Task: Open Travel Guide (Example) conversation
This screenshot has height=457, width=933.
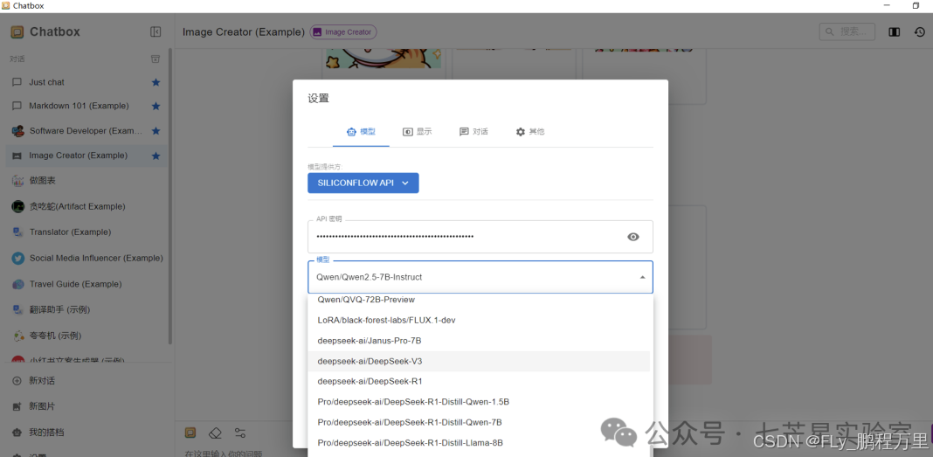Action: pos(86,284)
